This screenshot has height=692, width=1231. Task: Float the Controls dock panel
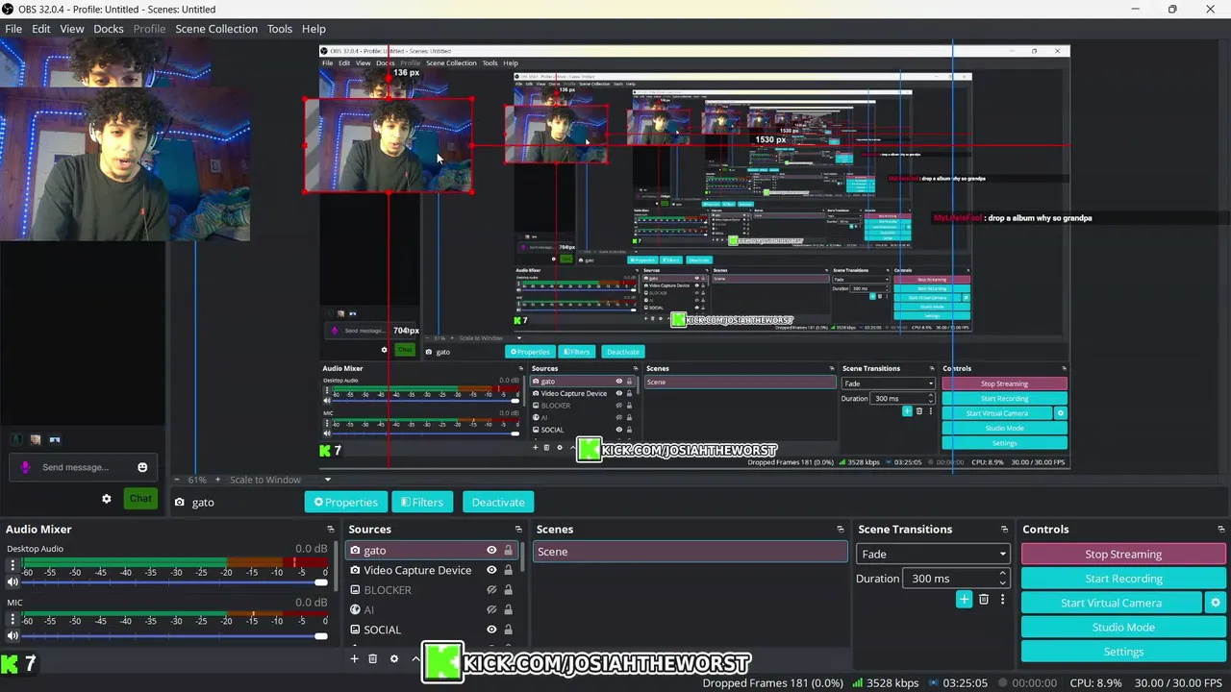[1221, 530]
